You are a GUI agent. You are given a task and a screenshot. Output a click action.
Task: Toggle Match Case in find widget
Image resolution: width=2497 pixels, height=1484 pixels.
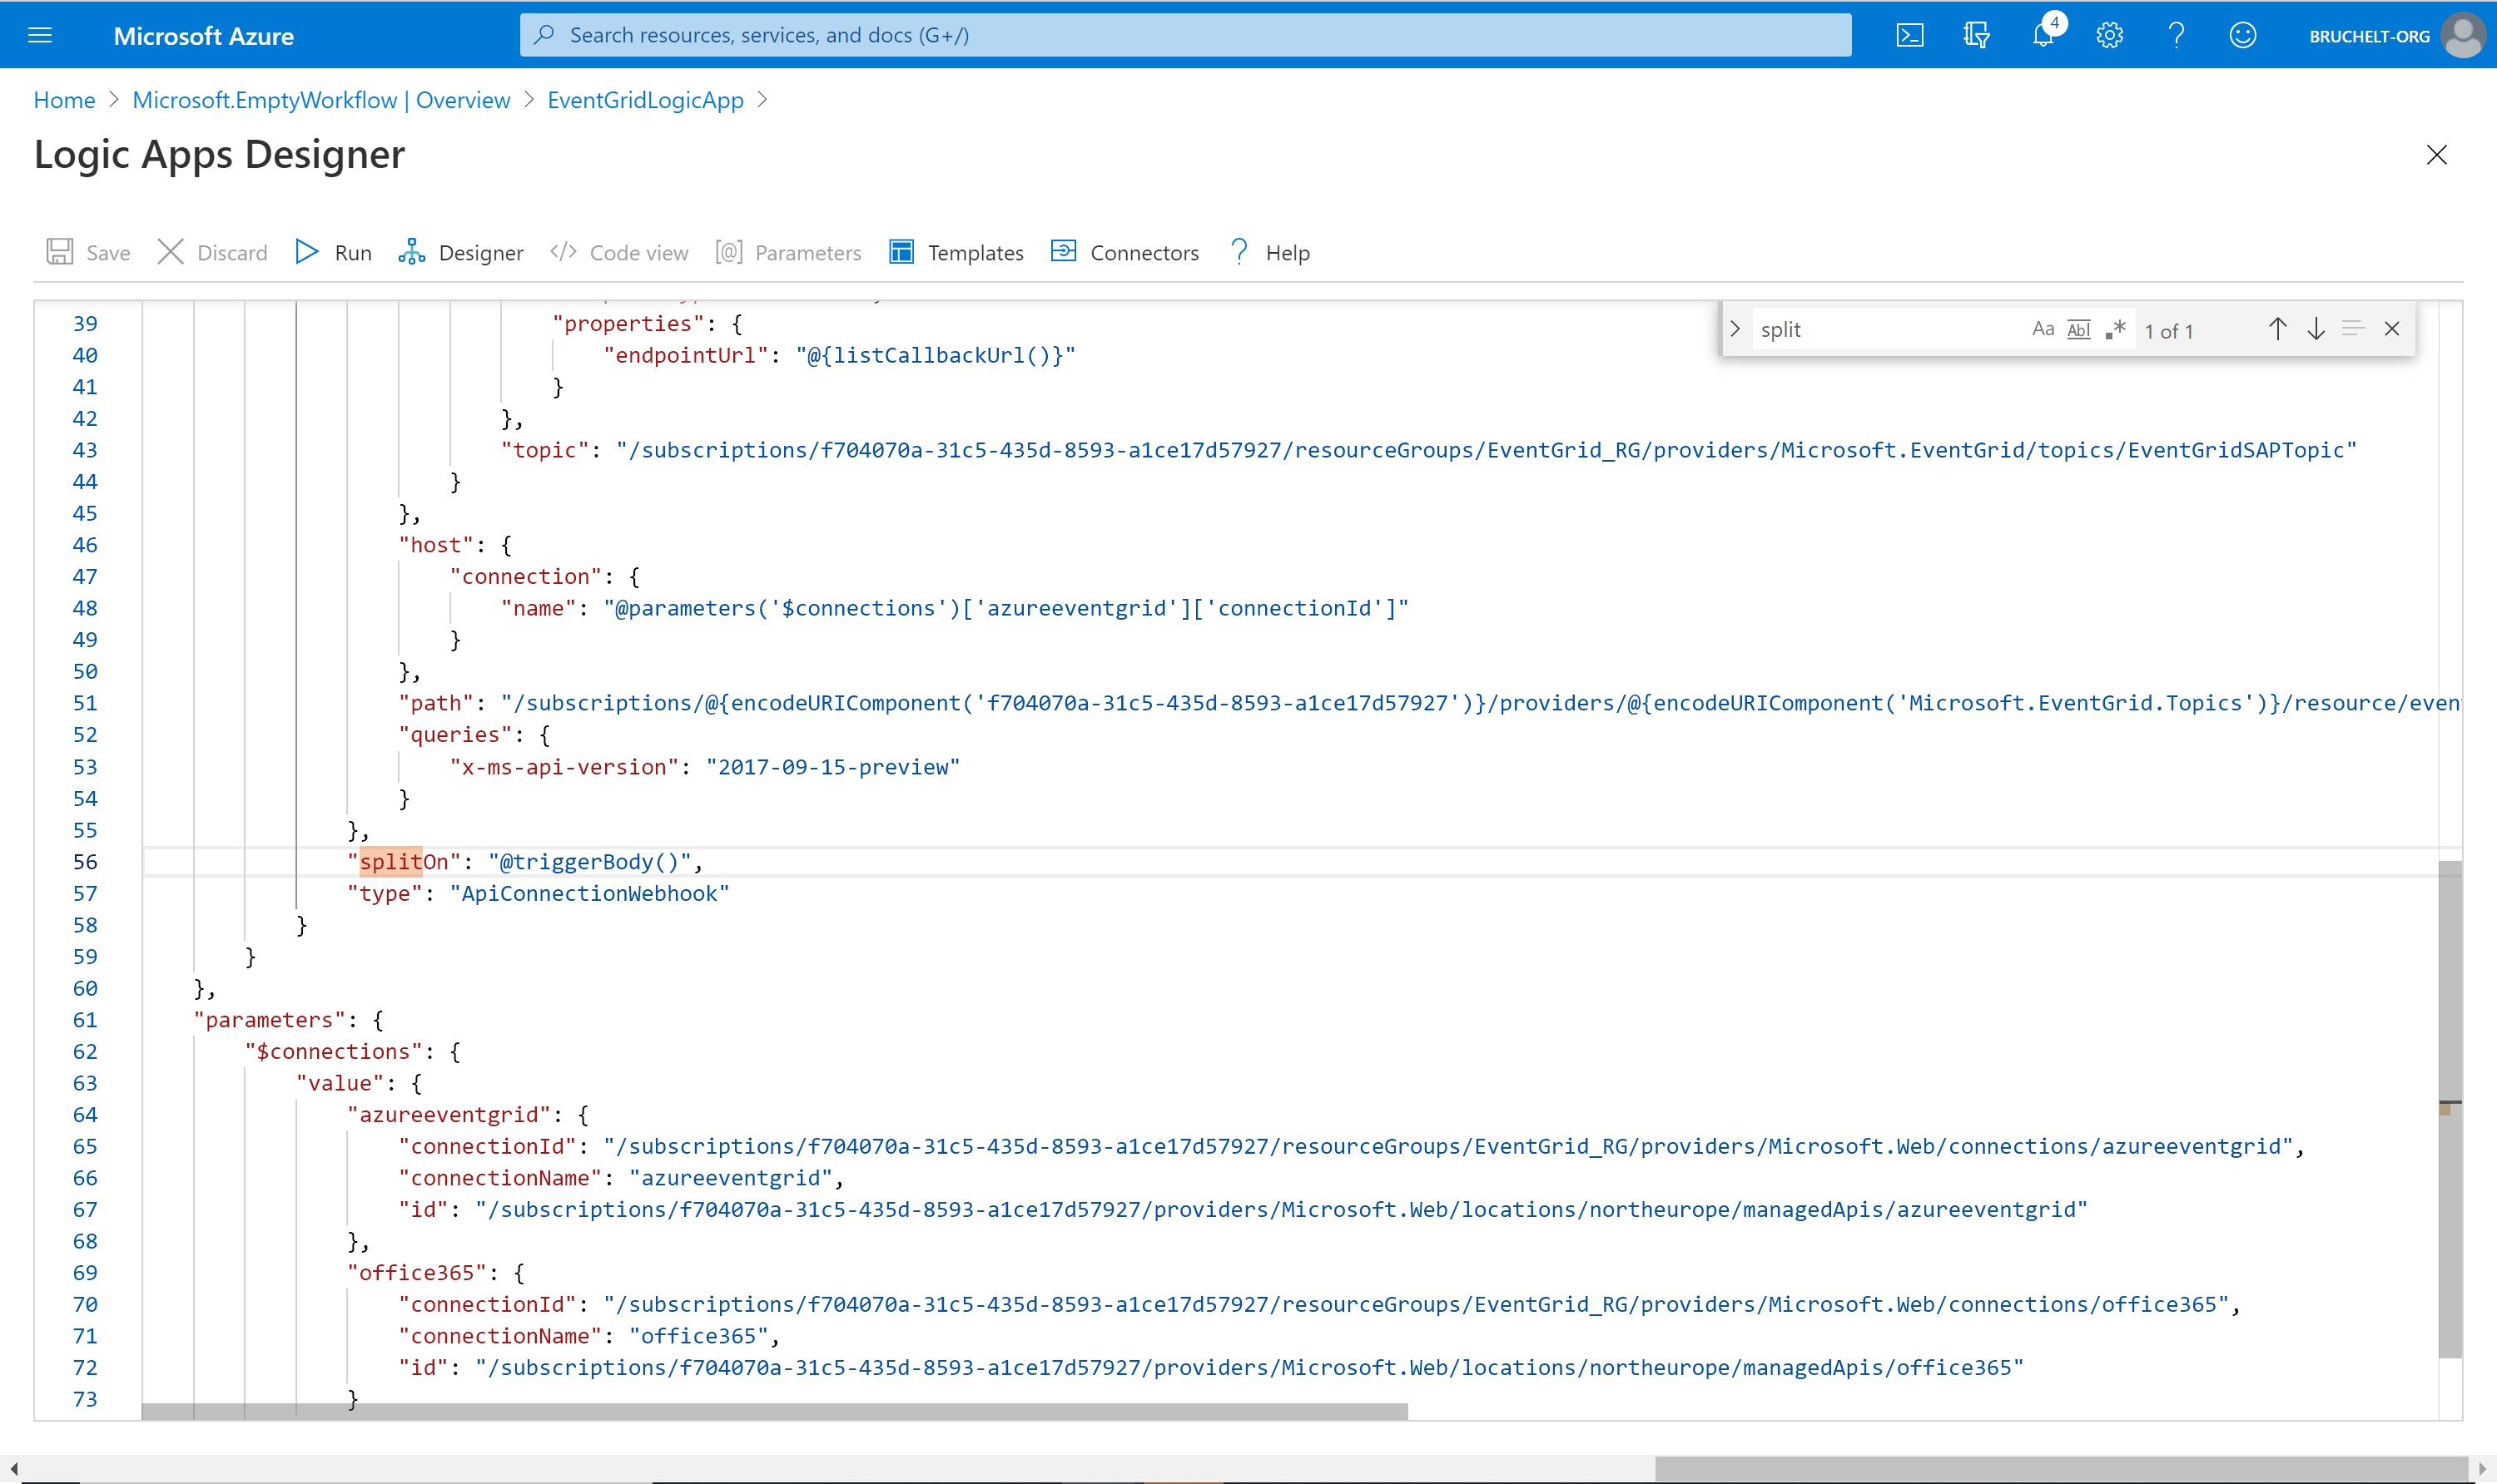2043,329
